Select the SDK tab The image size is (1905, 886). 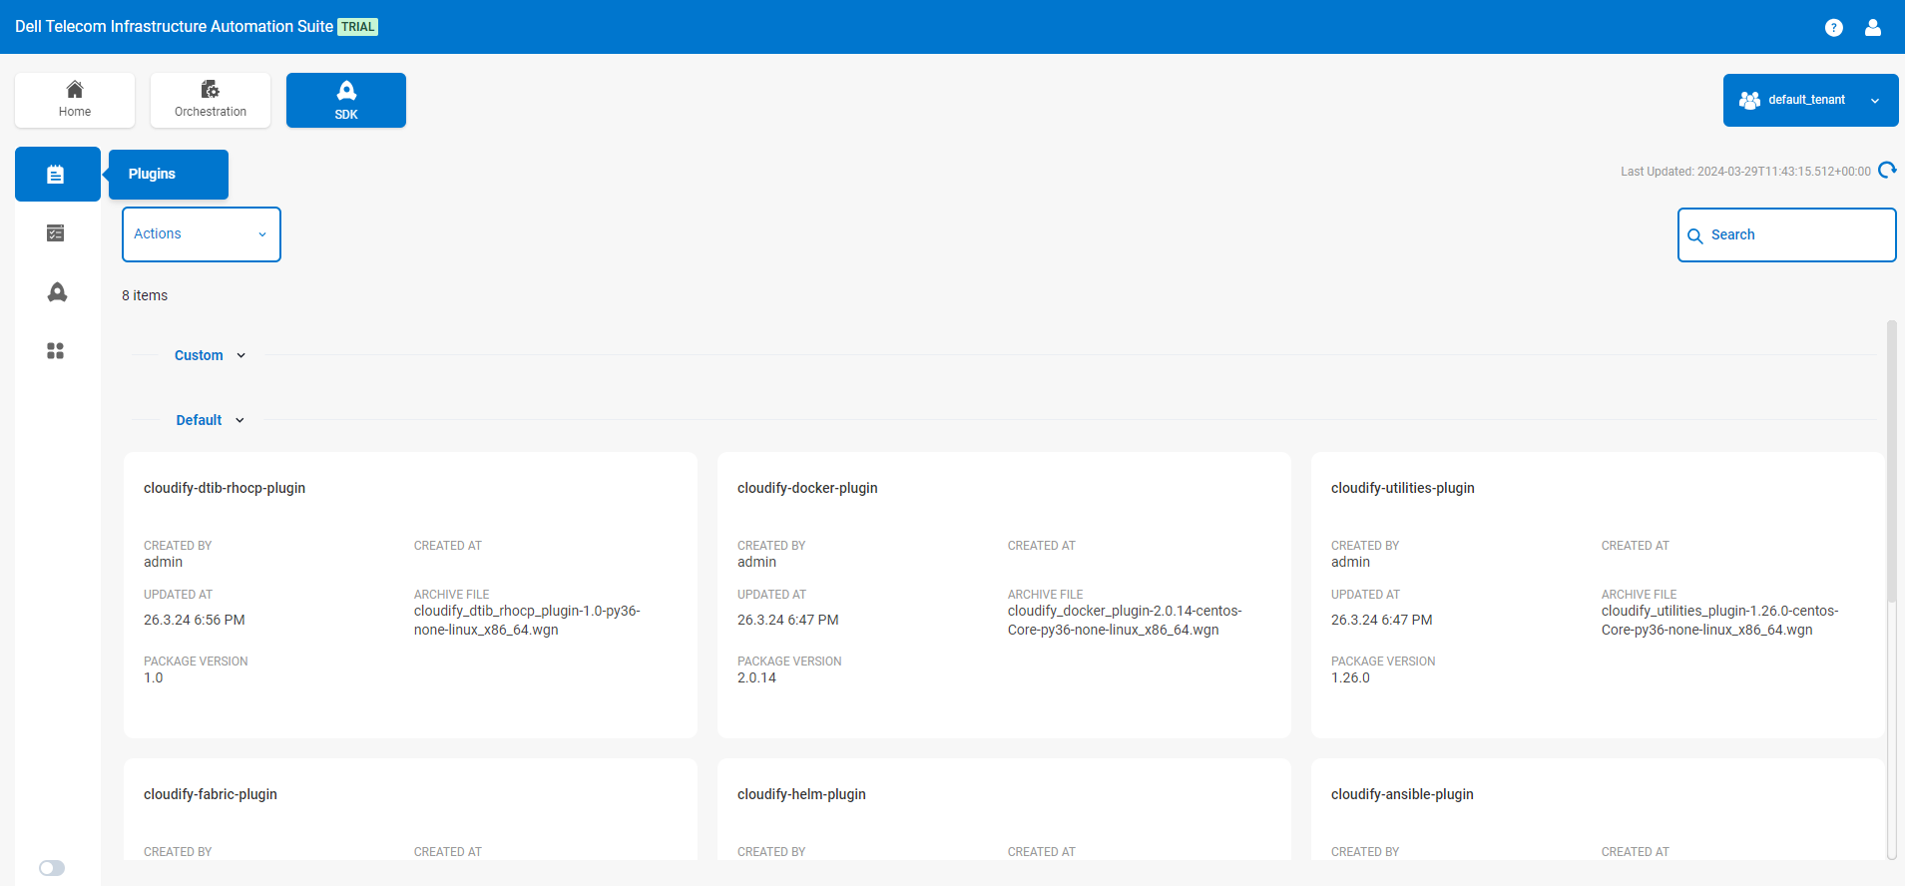(x=346, y=100)
